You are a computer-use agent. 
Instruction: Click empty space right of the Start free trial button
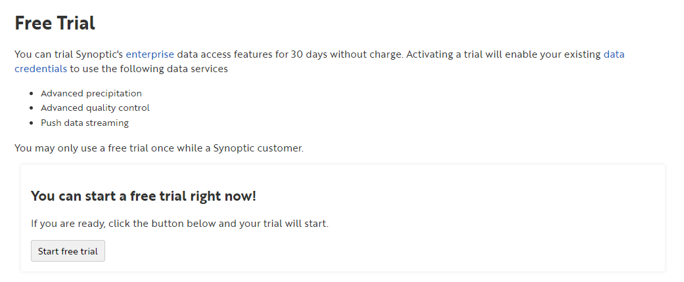pos(329,251)
